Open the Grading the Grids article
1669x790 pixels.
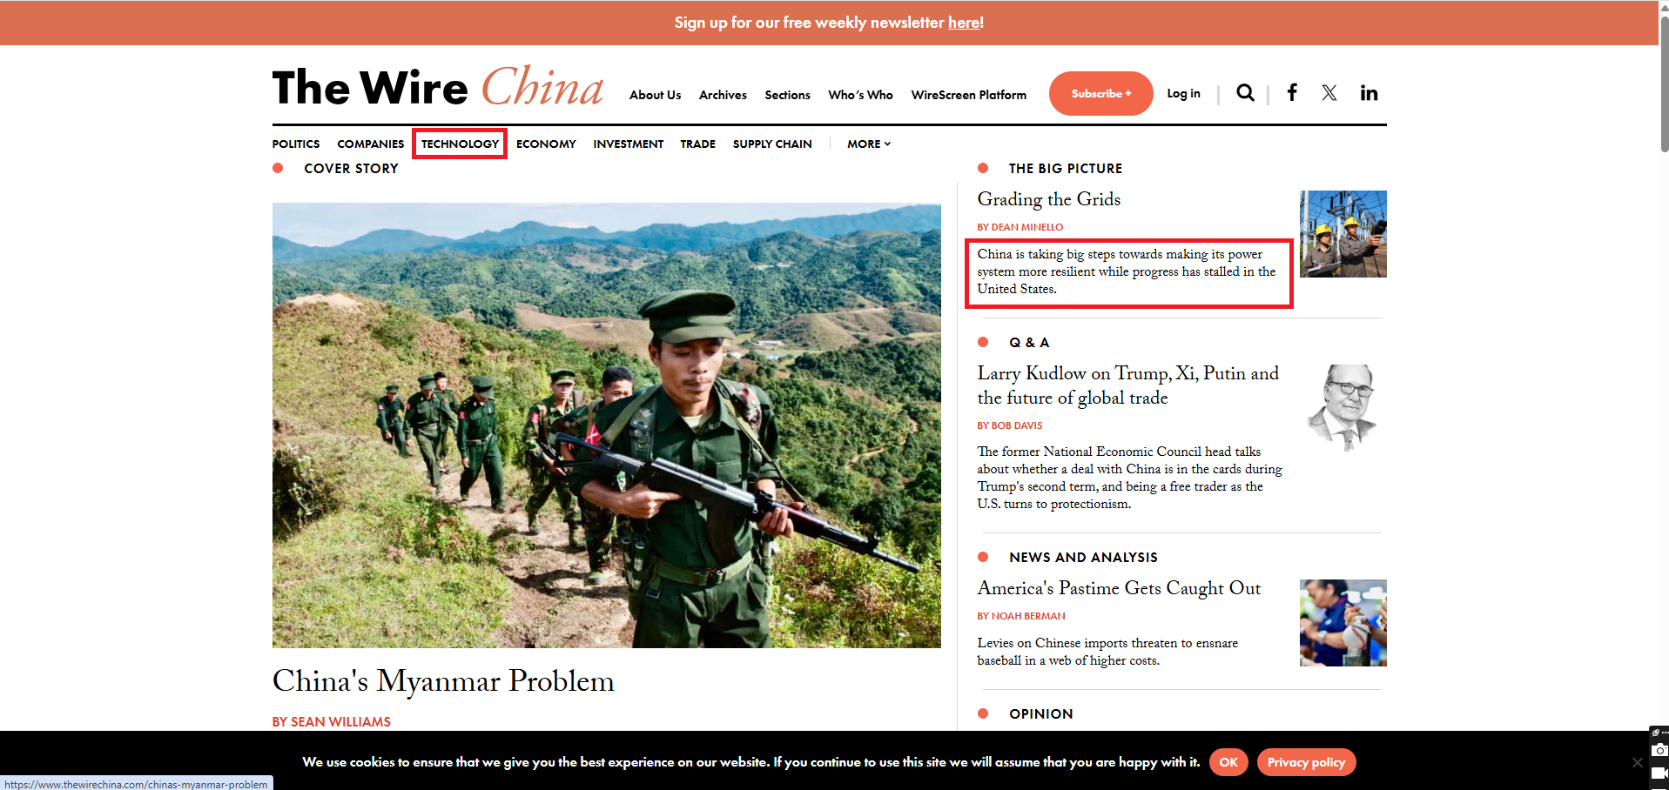(x=1048, y=199)
